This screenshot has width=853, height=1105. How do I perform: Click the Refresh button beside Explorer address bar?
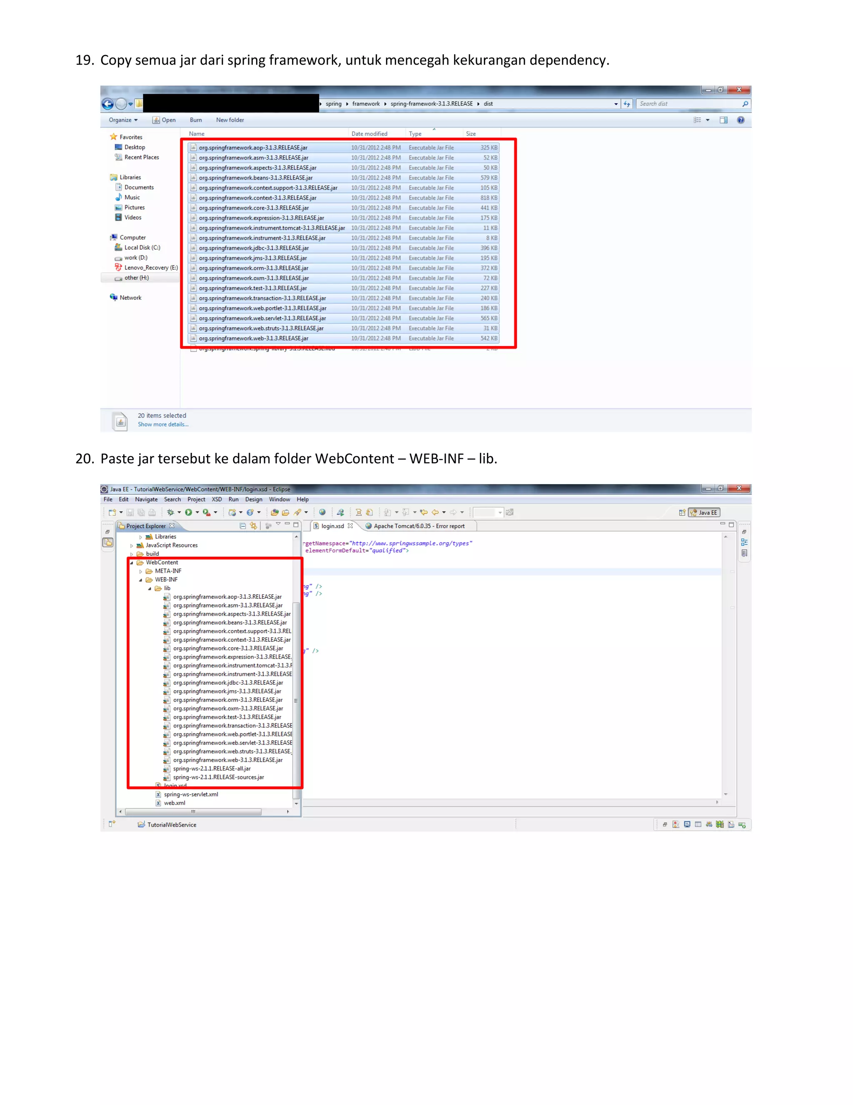point(627,104)
